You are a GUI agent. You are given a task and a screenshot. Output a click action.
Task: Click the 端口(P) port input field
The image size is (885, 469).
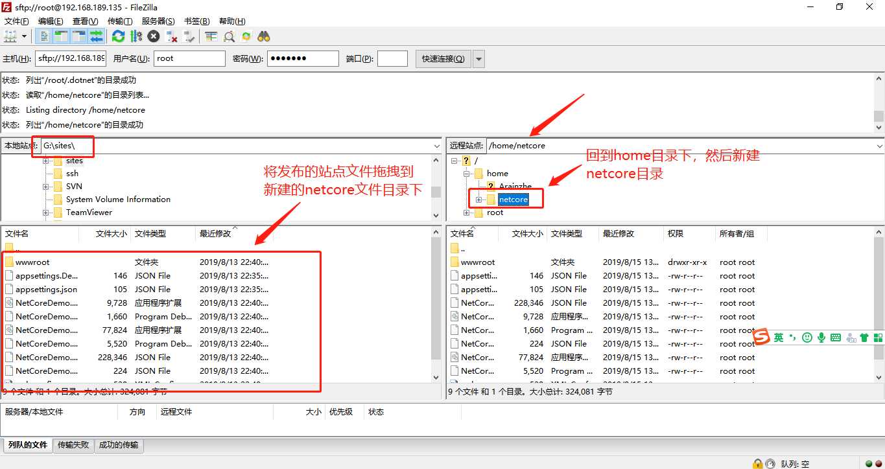(392, 59)
